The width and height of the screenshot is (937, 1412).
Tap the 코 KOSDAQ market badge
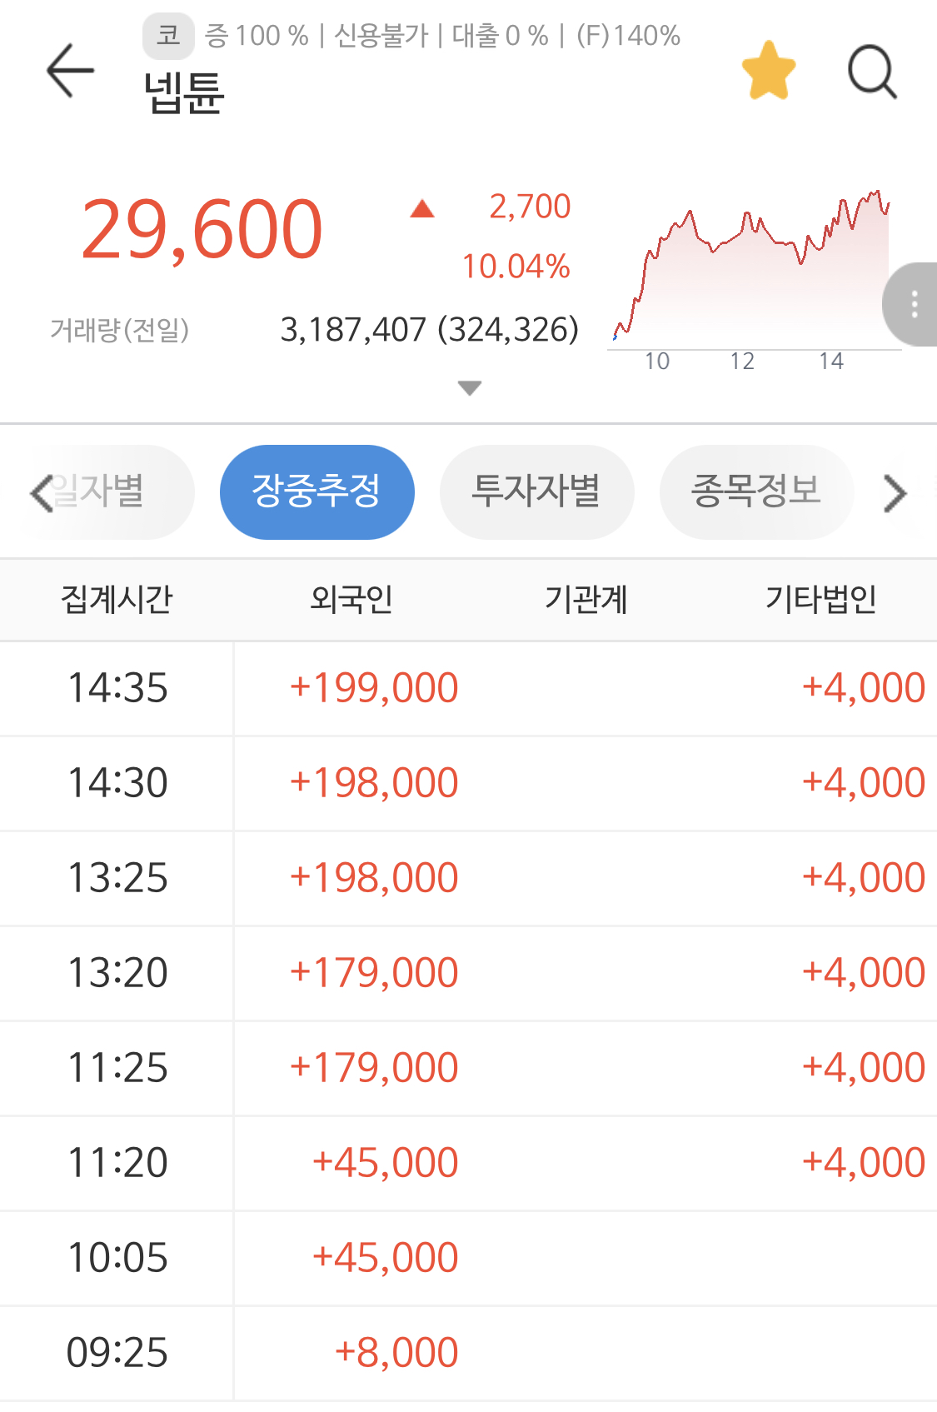pyautogui.click(x=168, y=36)
